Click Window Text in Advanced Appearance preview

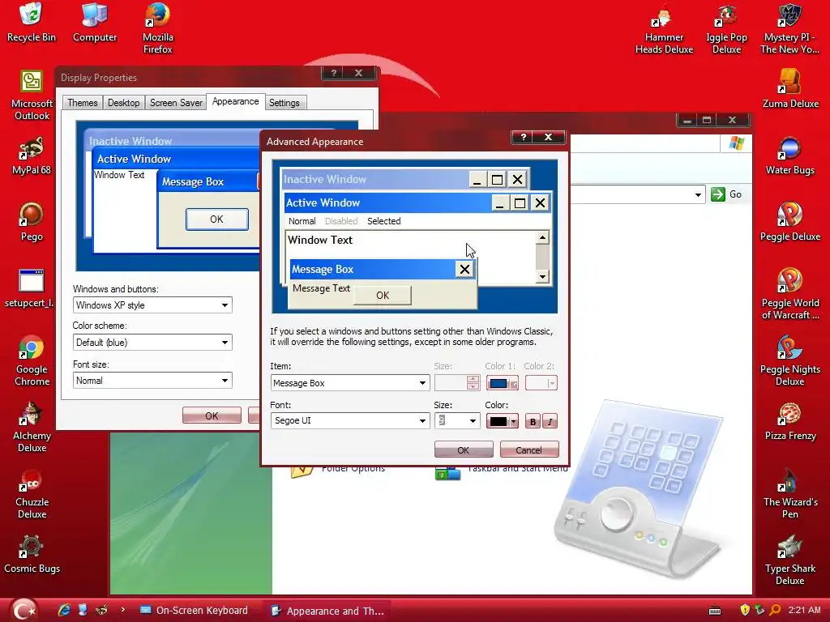[319, 240]
